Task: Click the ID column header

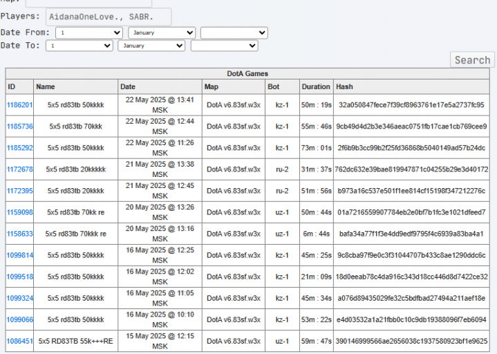Action: click(x=19, y=87)
